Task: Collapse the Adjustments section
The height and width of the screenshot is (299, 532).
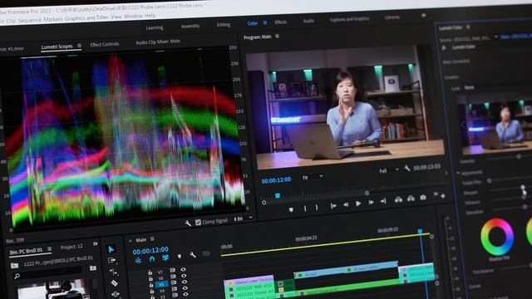Action: [x=458, y=174]
